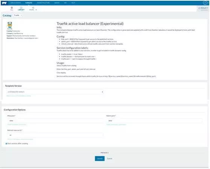Open the Catalog menu
This screenshot has width=210, height=169.
click(x=29, y=3)
